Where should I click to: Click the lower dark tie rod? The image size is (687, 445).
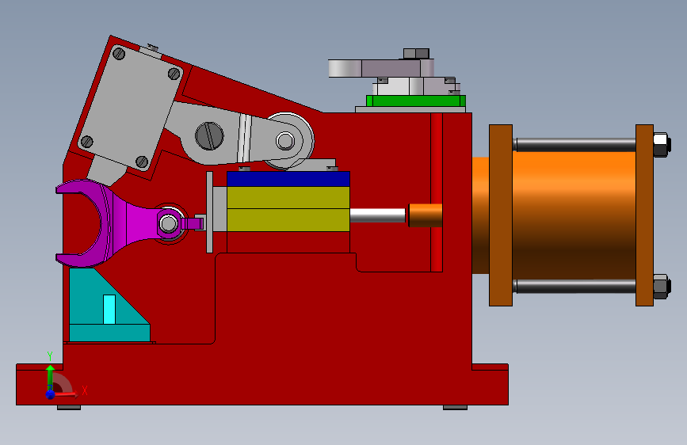[x=574, y=286]
